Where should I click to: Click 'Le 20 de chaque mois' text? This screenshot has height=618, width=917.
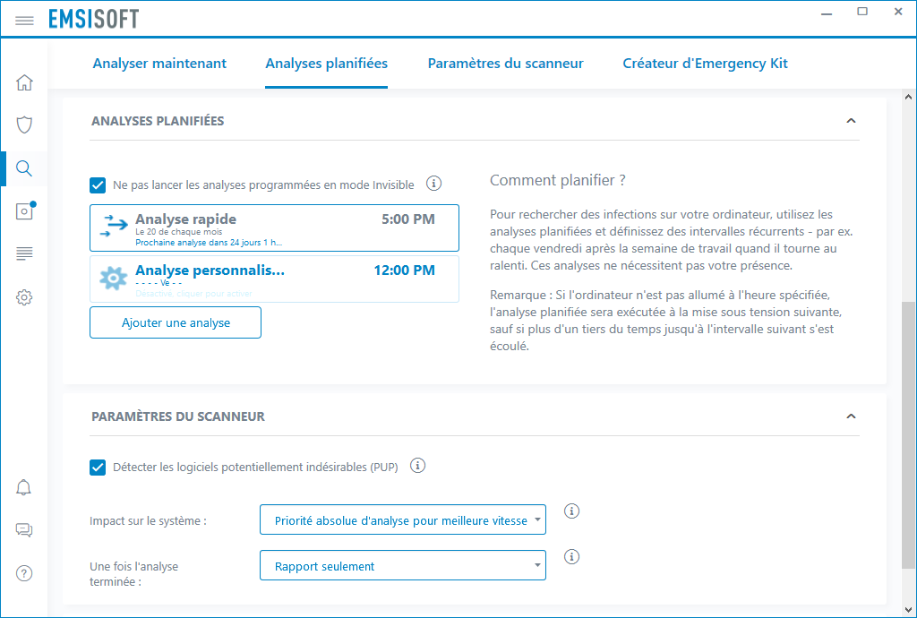(x=179, y=232)
